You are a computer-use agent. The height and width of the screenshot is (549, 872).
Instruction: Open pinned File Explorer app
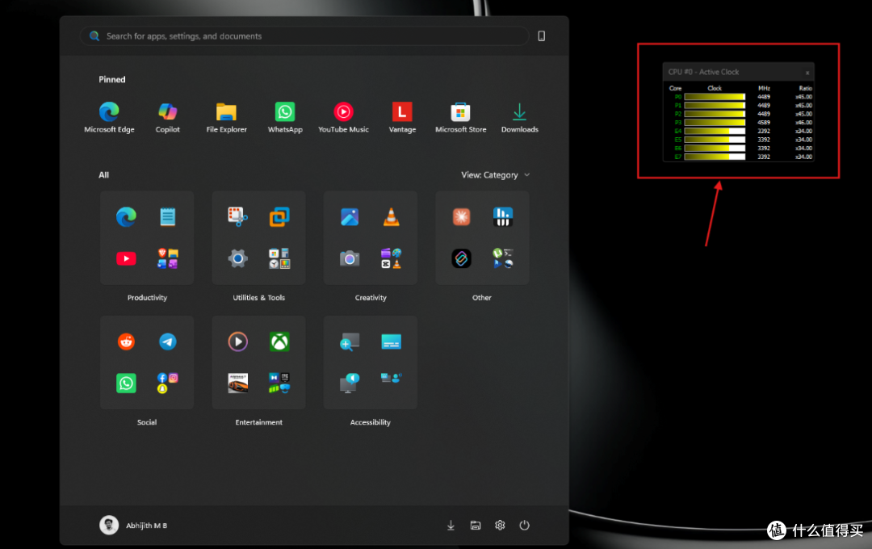click(x=226, y=117)
